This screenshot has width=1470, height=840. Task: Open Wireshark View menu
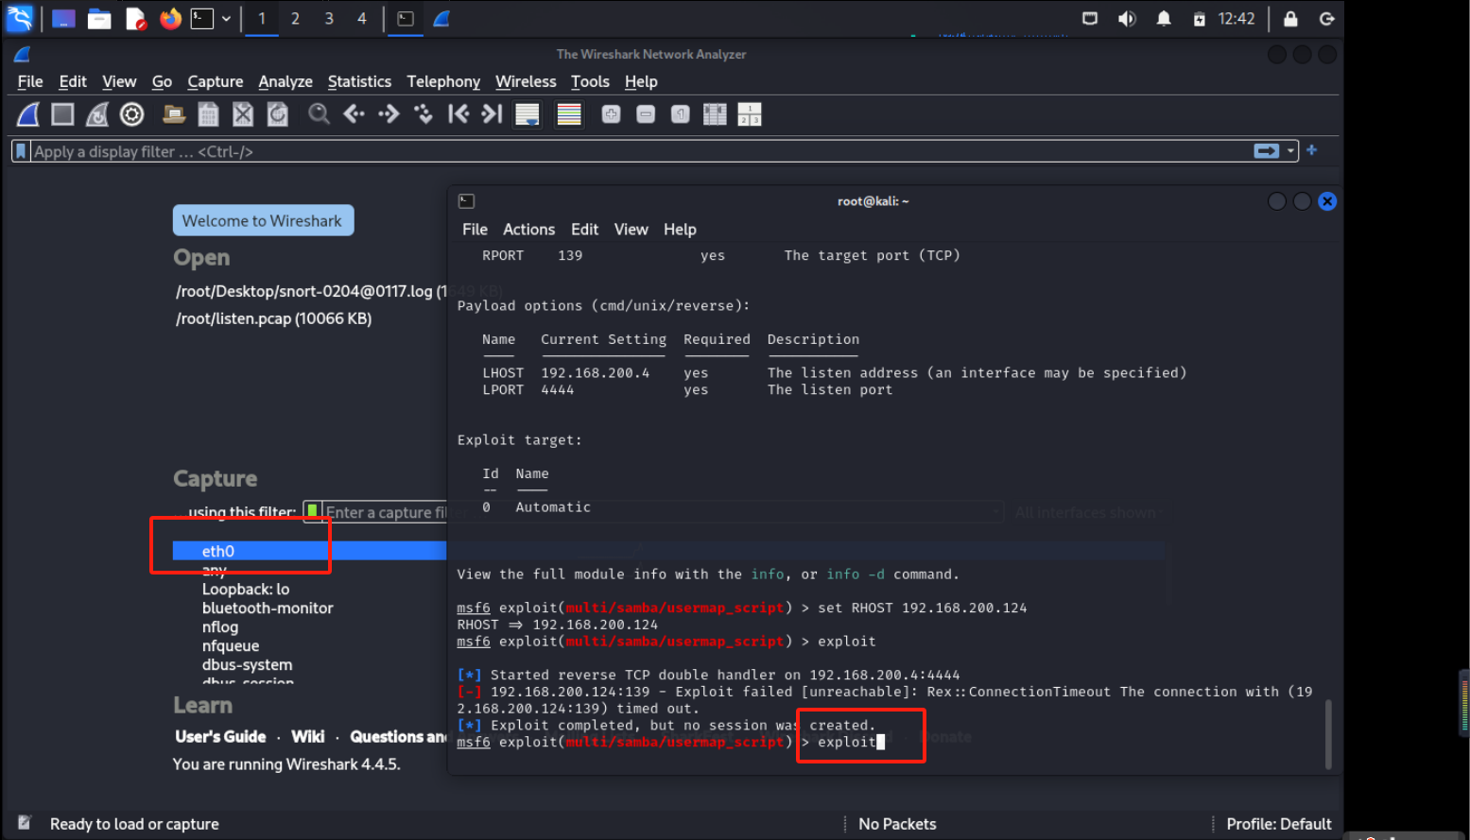coord(119,82)
